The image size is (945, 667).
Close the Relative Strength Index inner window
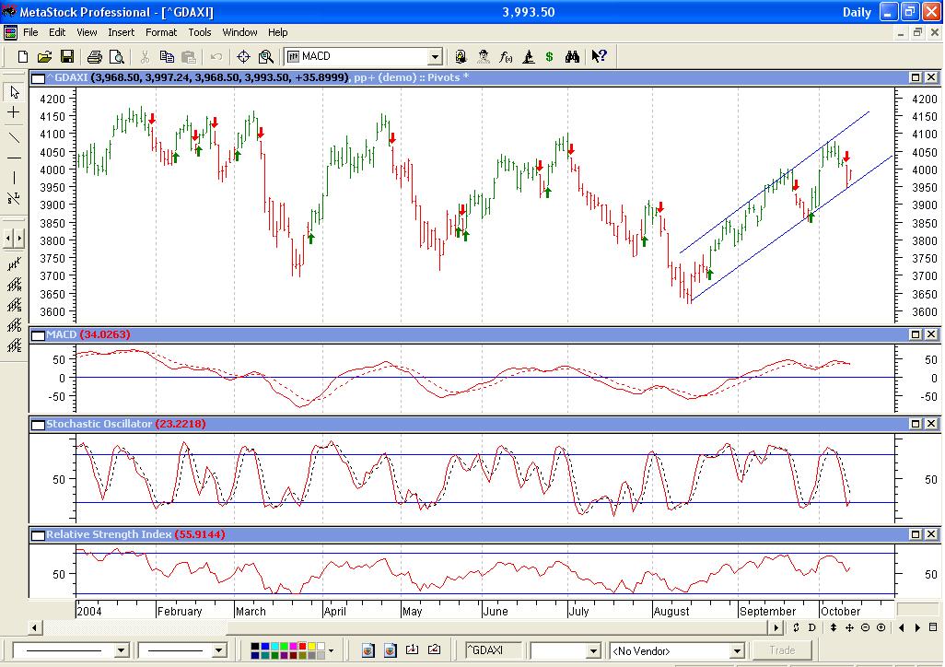pyautogui.click(x=931, y=534)
